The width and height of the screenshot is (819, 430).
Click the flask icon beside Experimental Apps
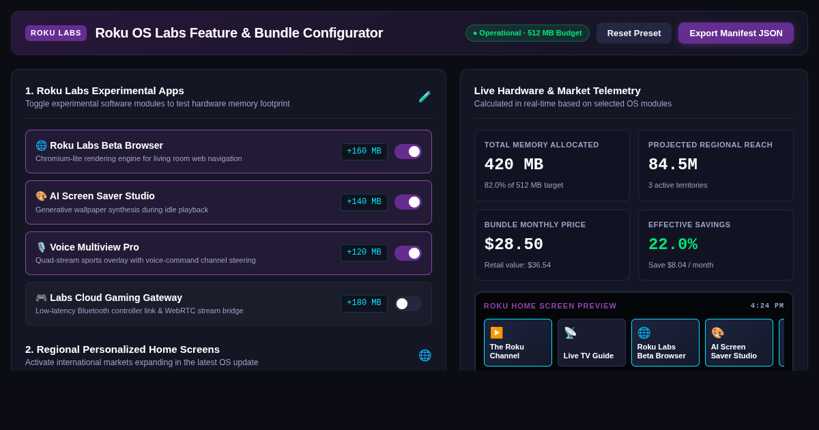(425, 96)
